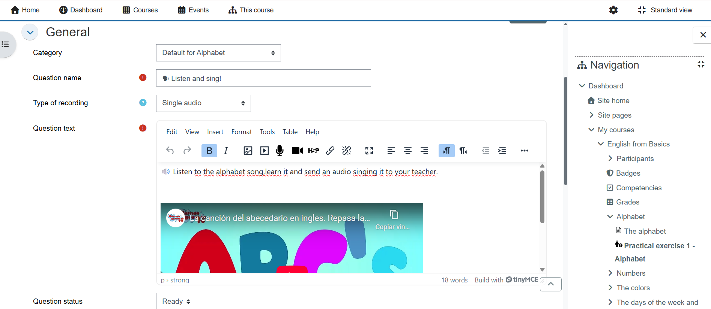
Task: Toggle italic formatting button
Action: (x=226, y=151)
